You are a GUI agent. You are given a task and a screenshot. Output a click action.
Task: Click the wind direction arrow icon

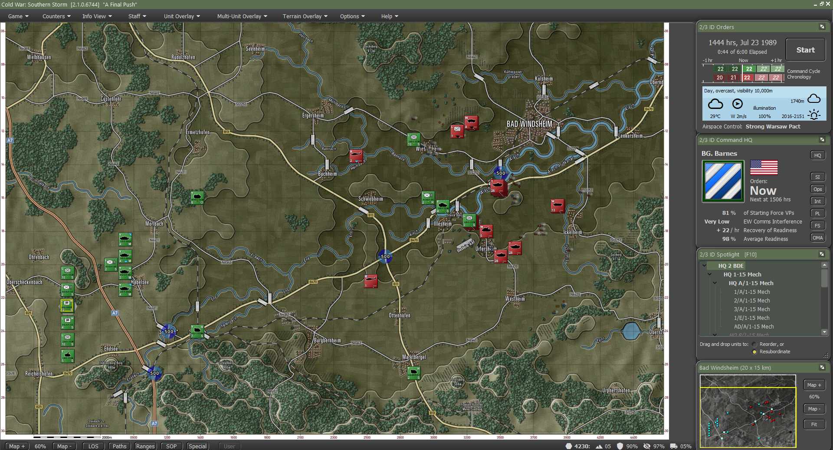pos(737,104)
